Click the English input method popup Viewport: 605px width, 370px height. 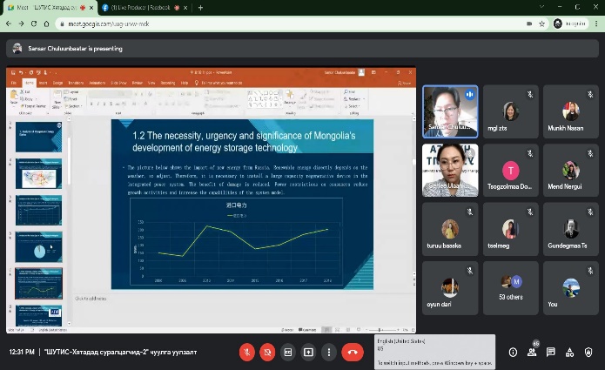pos(435,352)
